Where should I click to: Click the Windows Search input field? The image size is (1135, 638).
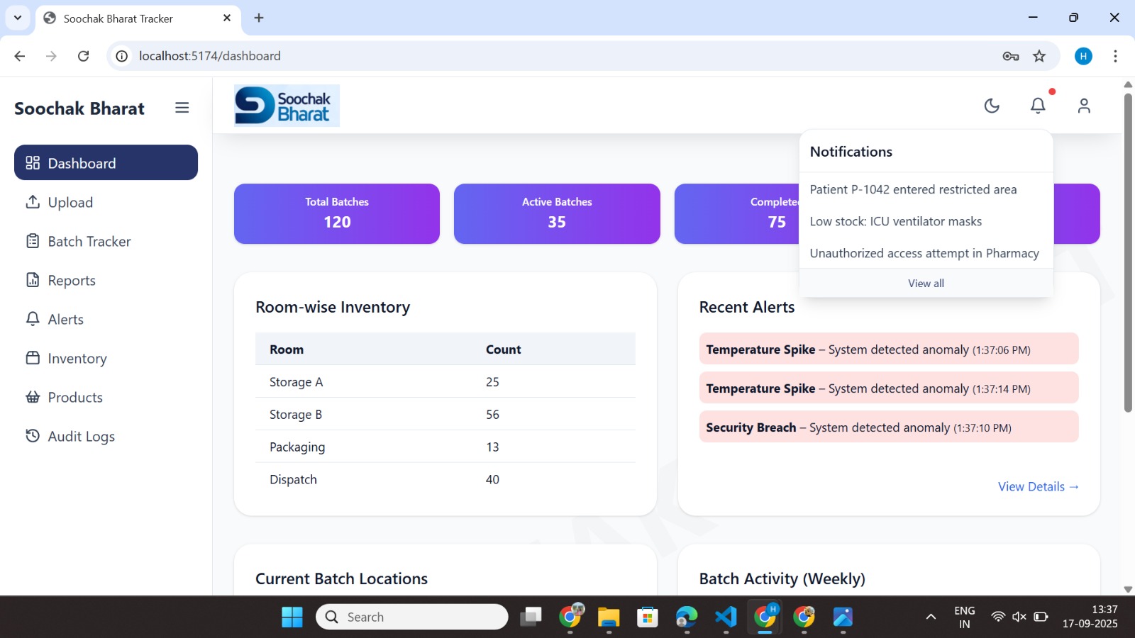pos(411,616)
